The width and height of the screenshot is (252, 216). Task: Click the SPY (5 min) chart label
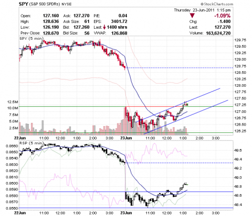[31, 39]
